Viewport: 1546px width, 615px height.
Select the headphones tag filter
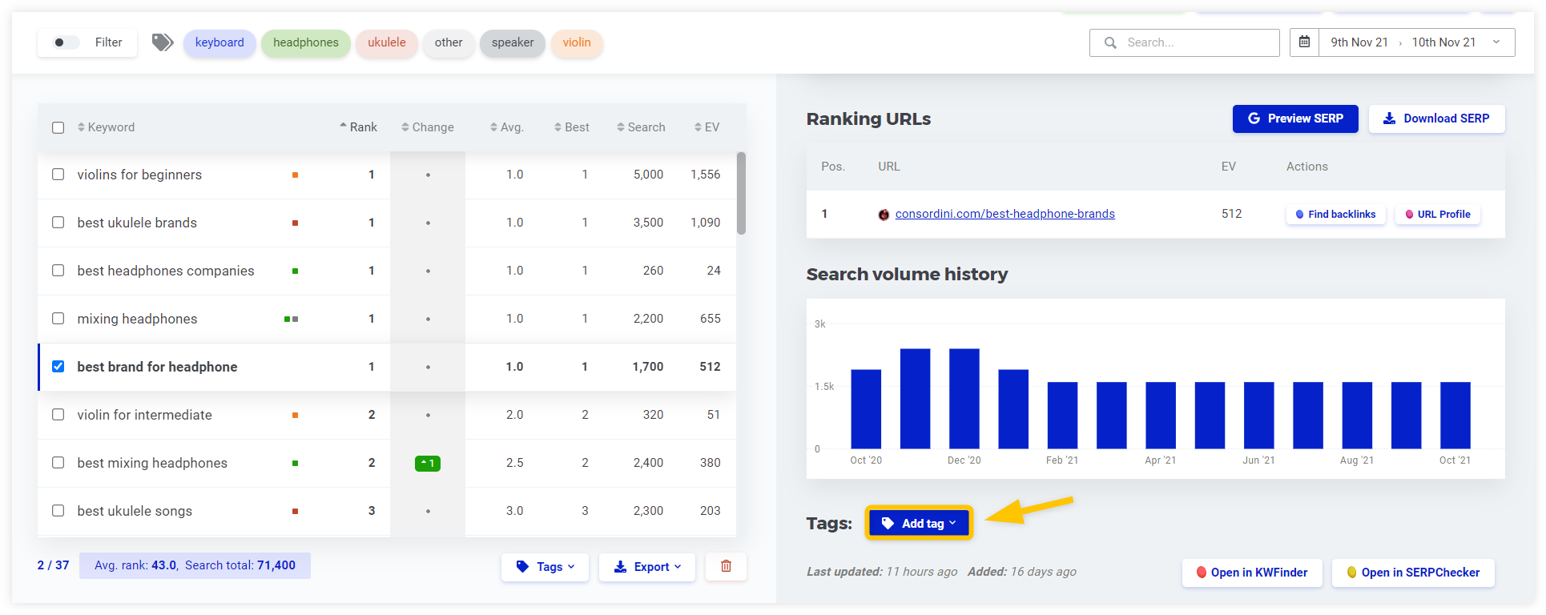click(305, 42)
